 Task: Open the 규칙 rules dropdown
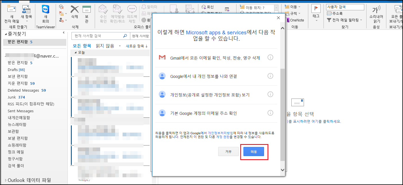293,13
